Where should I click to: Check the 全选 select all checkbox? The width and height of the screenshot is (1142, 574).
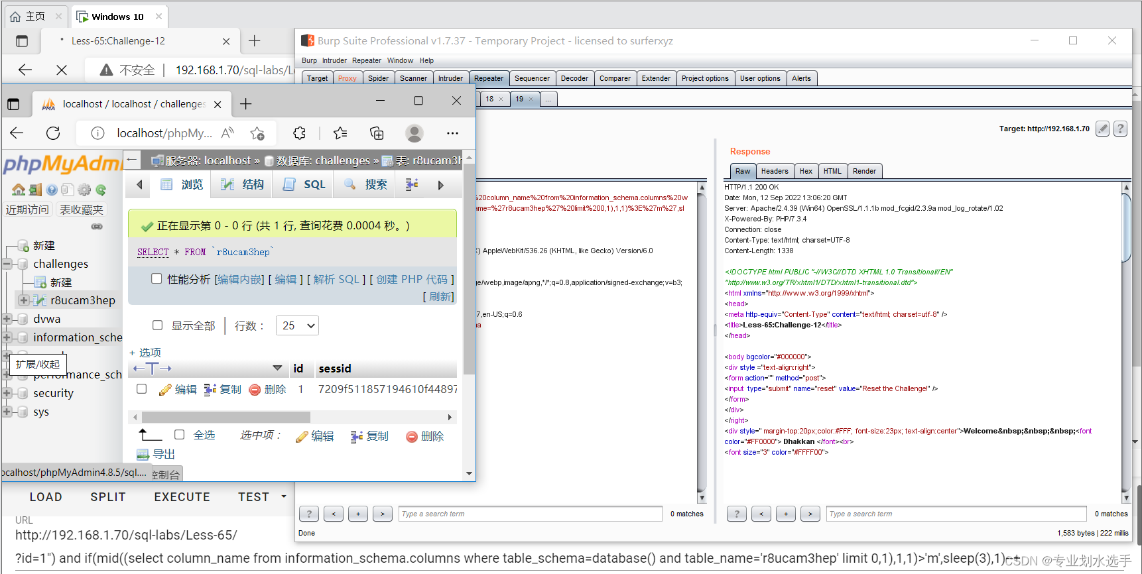(179, 435)
